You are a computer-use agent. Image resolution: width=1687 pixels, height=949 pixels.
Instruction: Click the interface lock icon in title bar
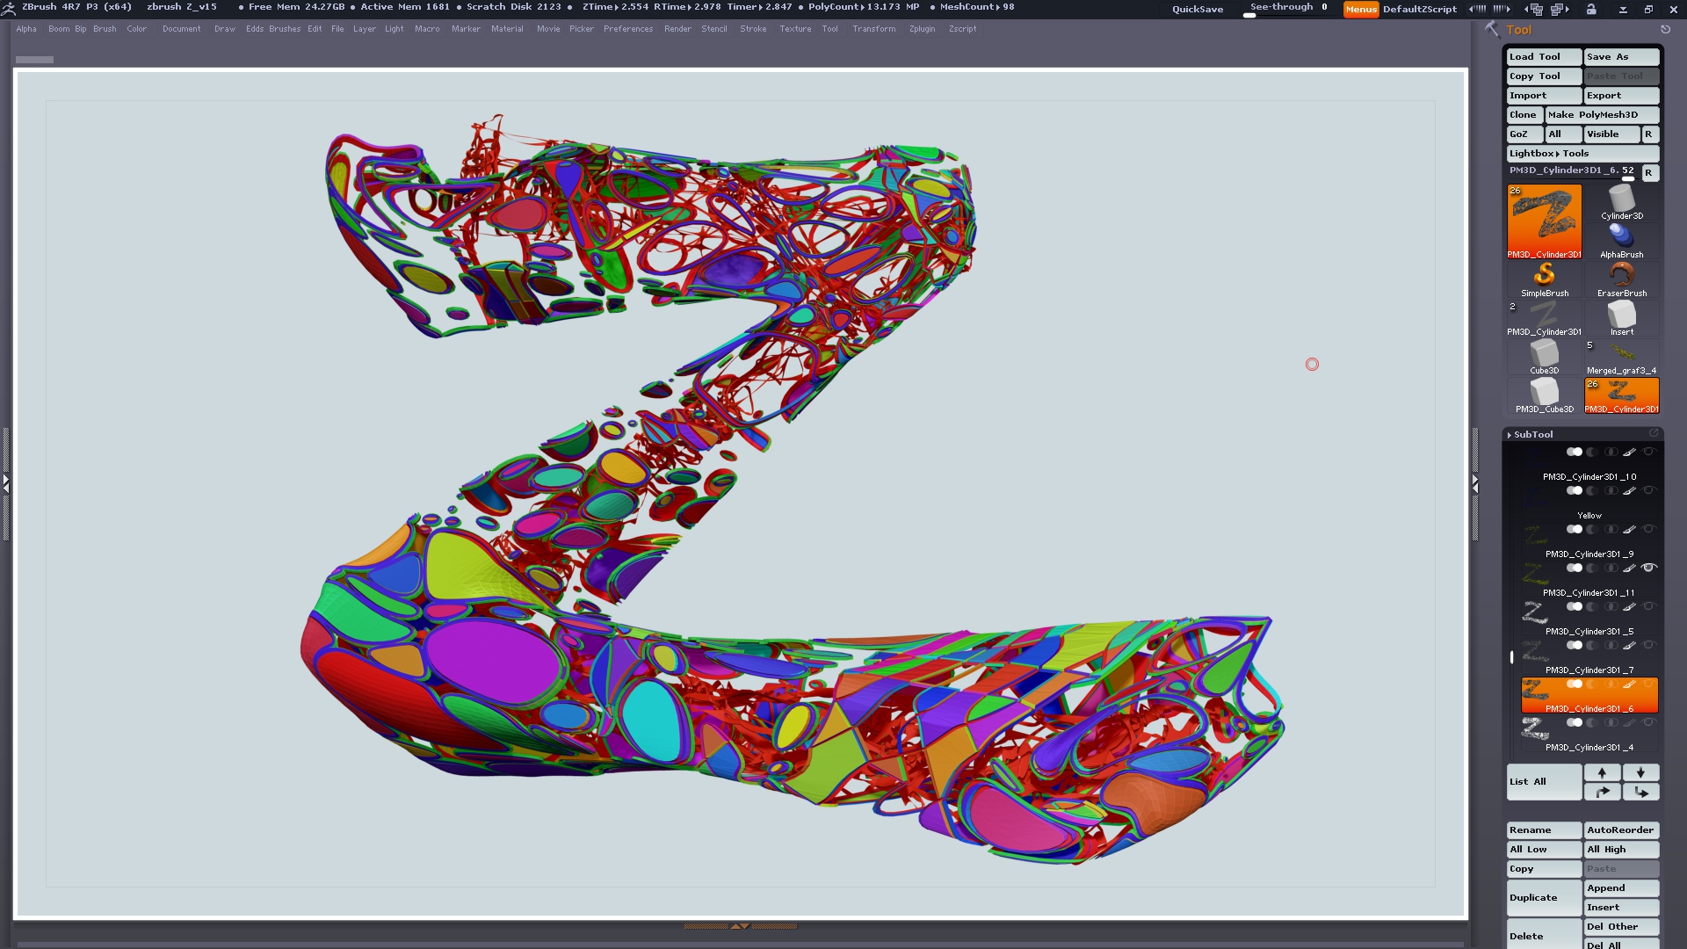pos(1591,9)
